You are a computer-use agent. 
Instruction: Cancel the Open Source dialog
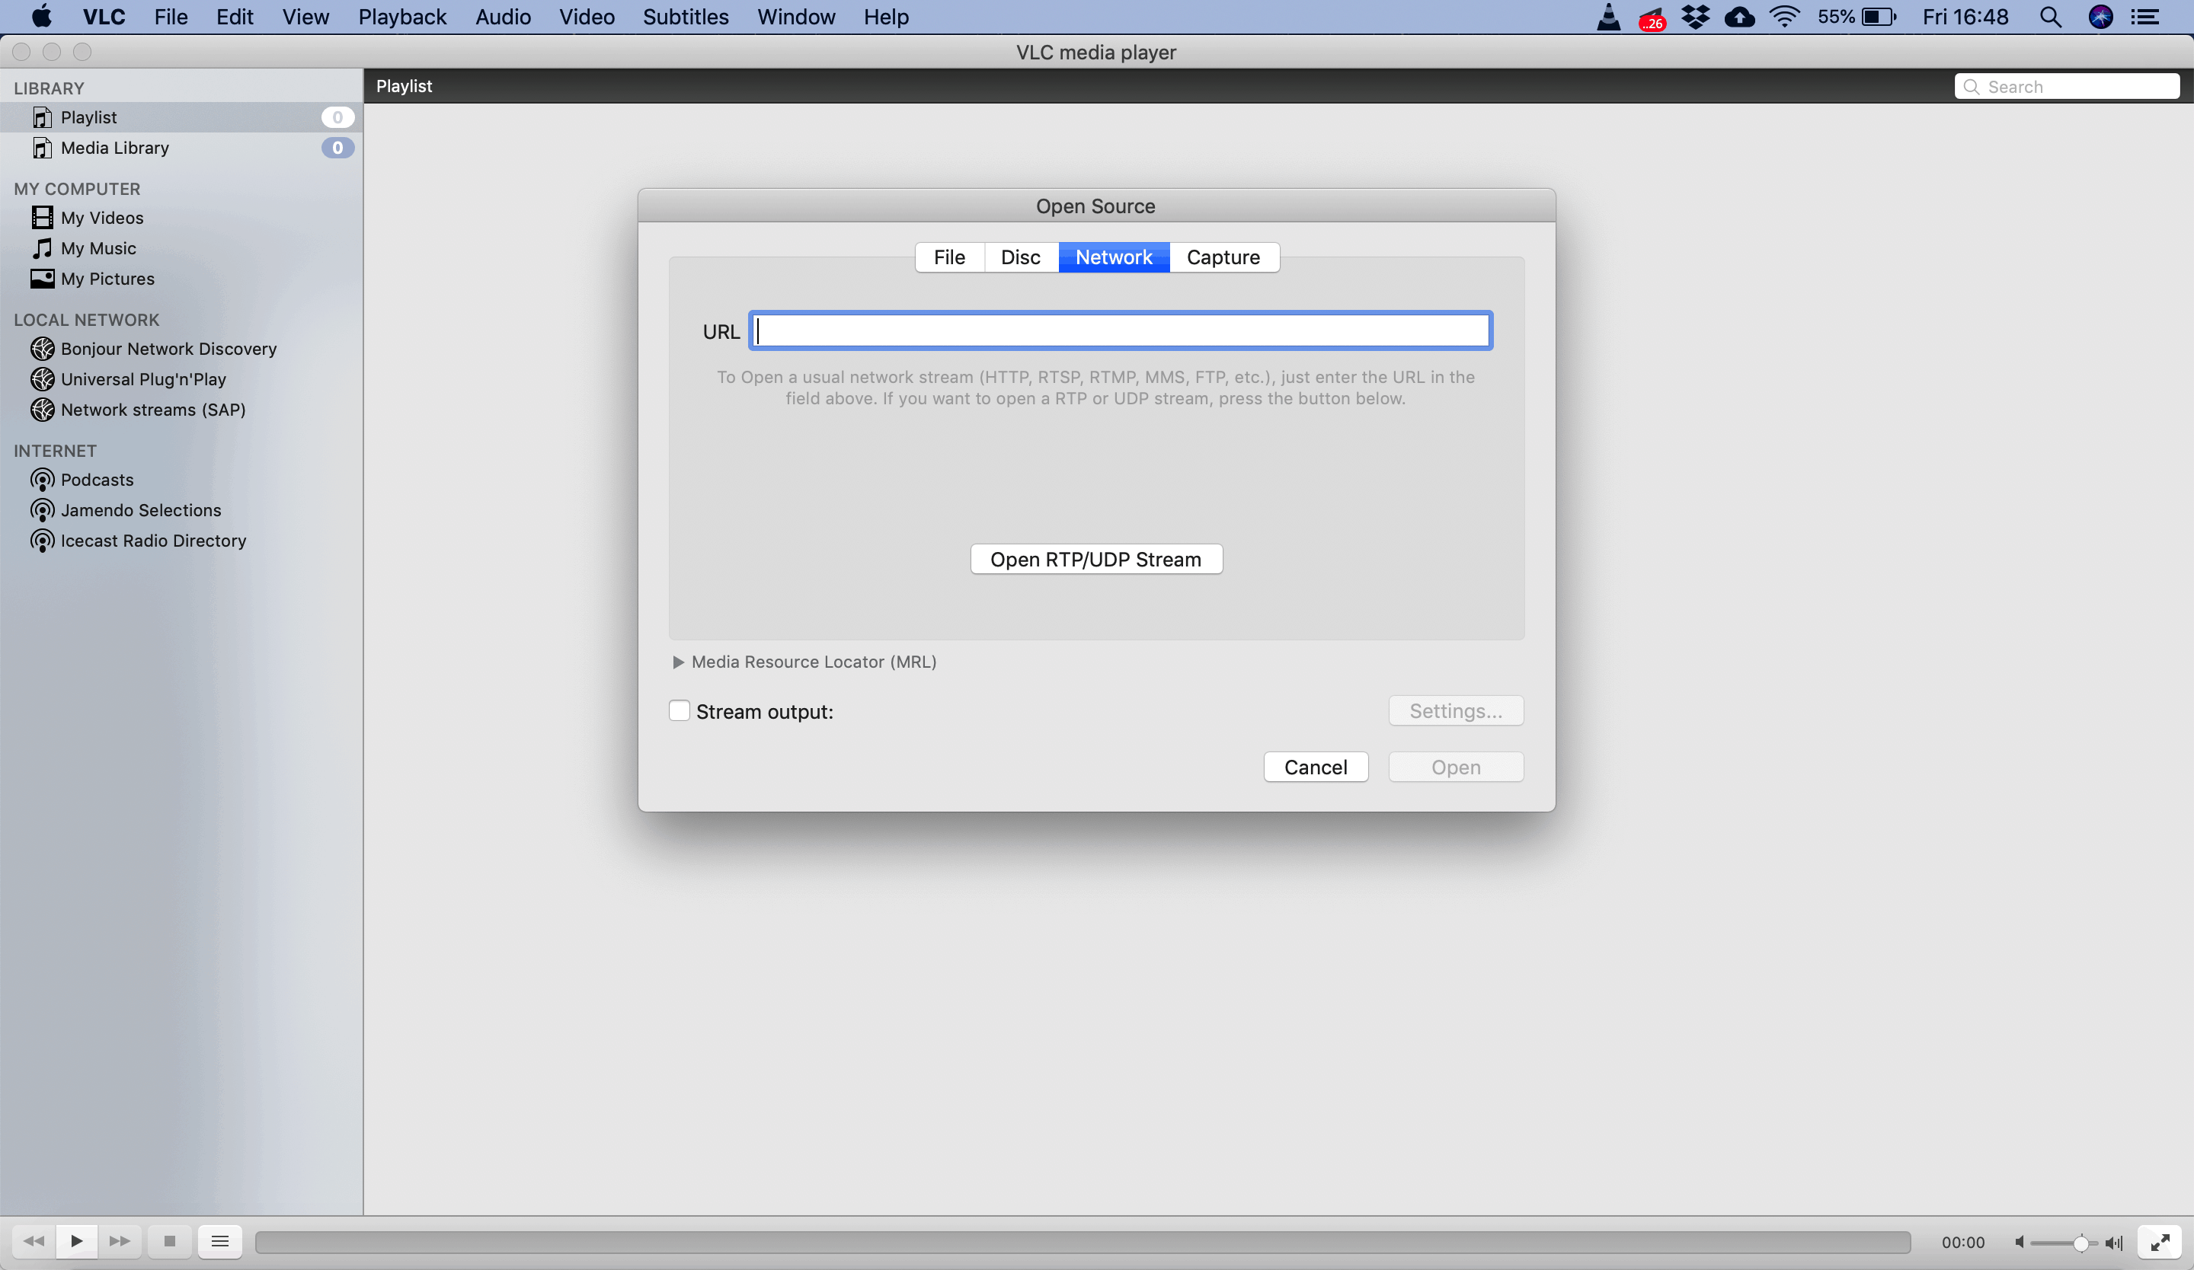click(1315, 767)
